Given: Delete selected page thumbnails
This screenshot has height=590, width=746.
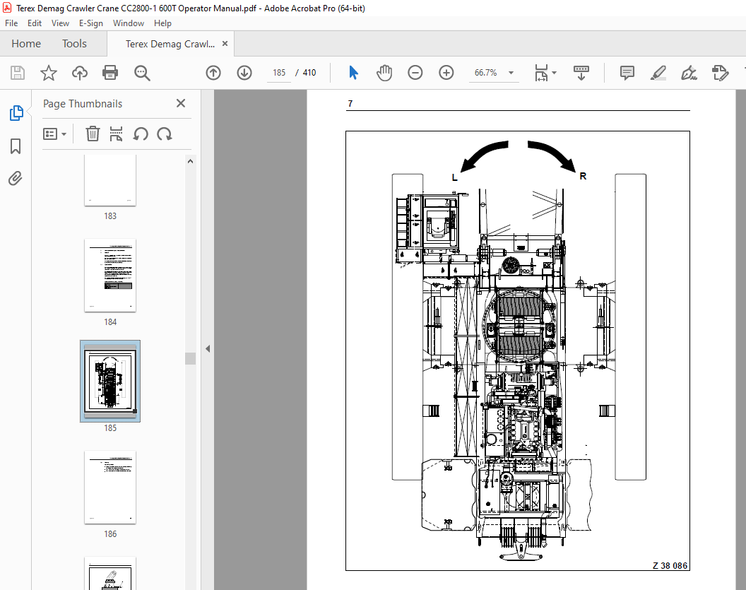Looking at the screenshot, I should pyautogui.click(x=93, y=134).
